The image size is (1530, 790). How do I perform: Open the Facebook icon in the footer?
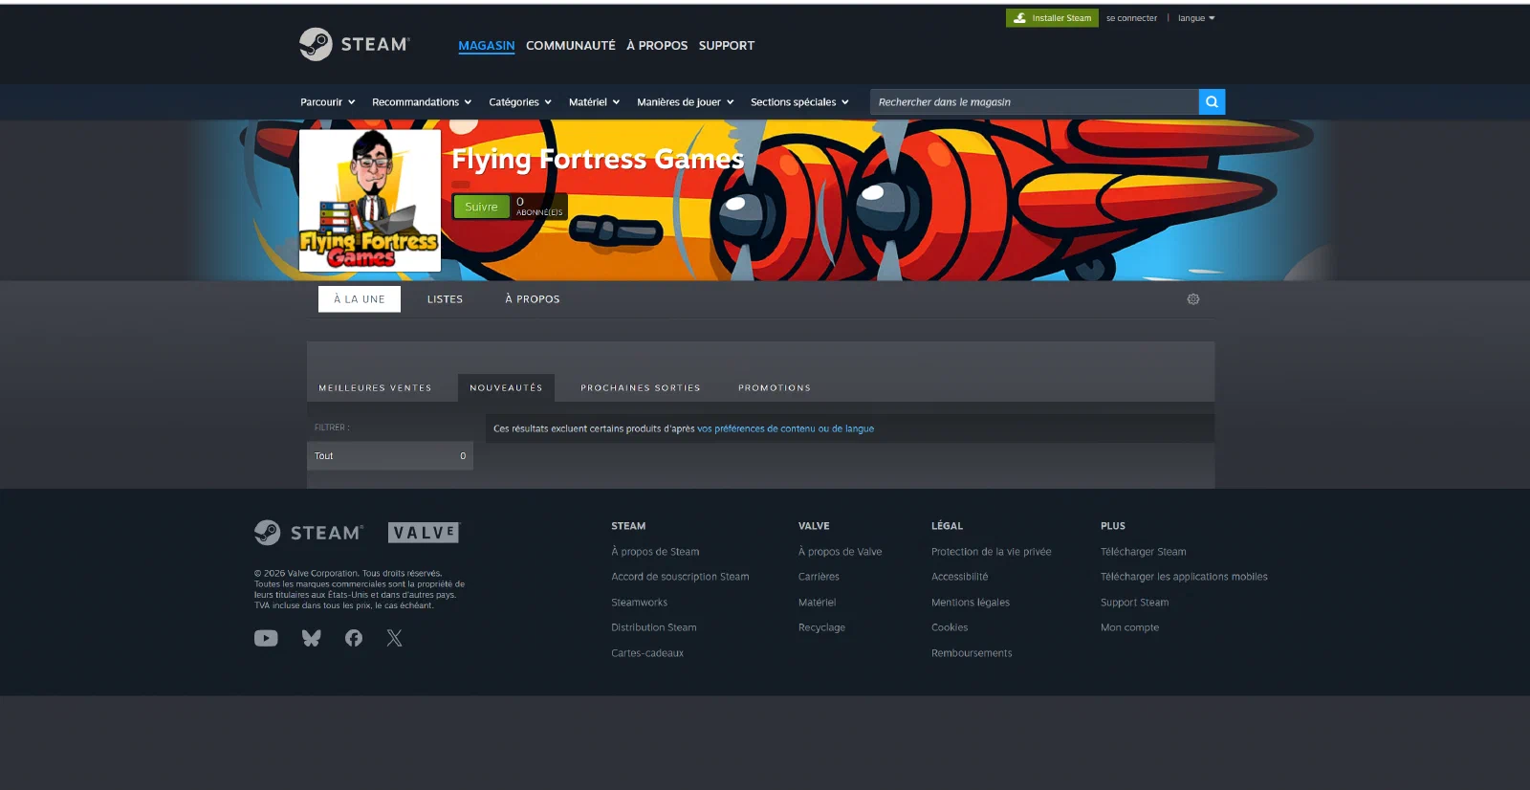[x=354, y=638]
